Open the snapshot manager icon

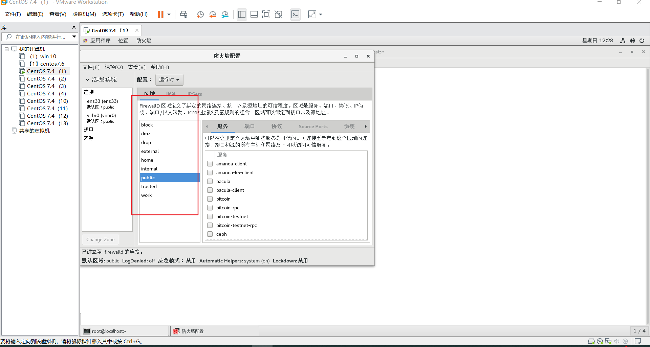point(225,15)
